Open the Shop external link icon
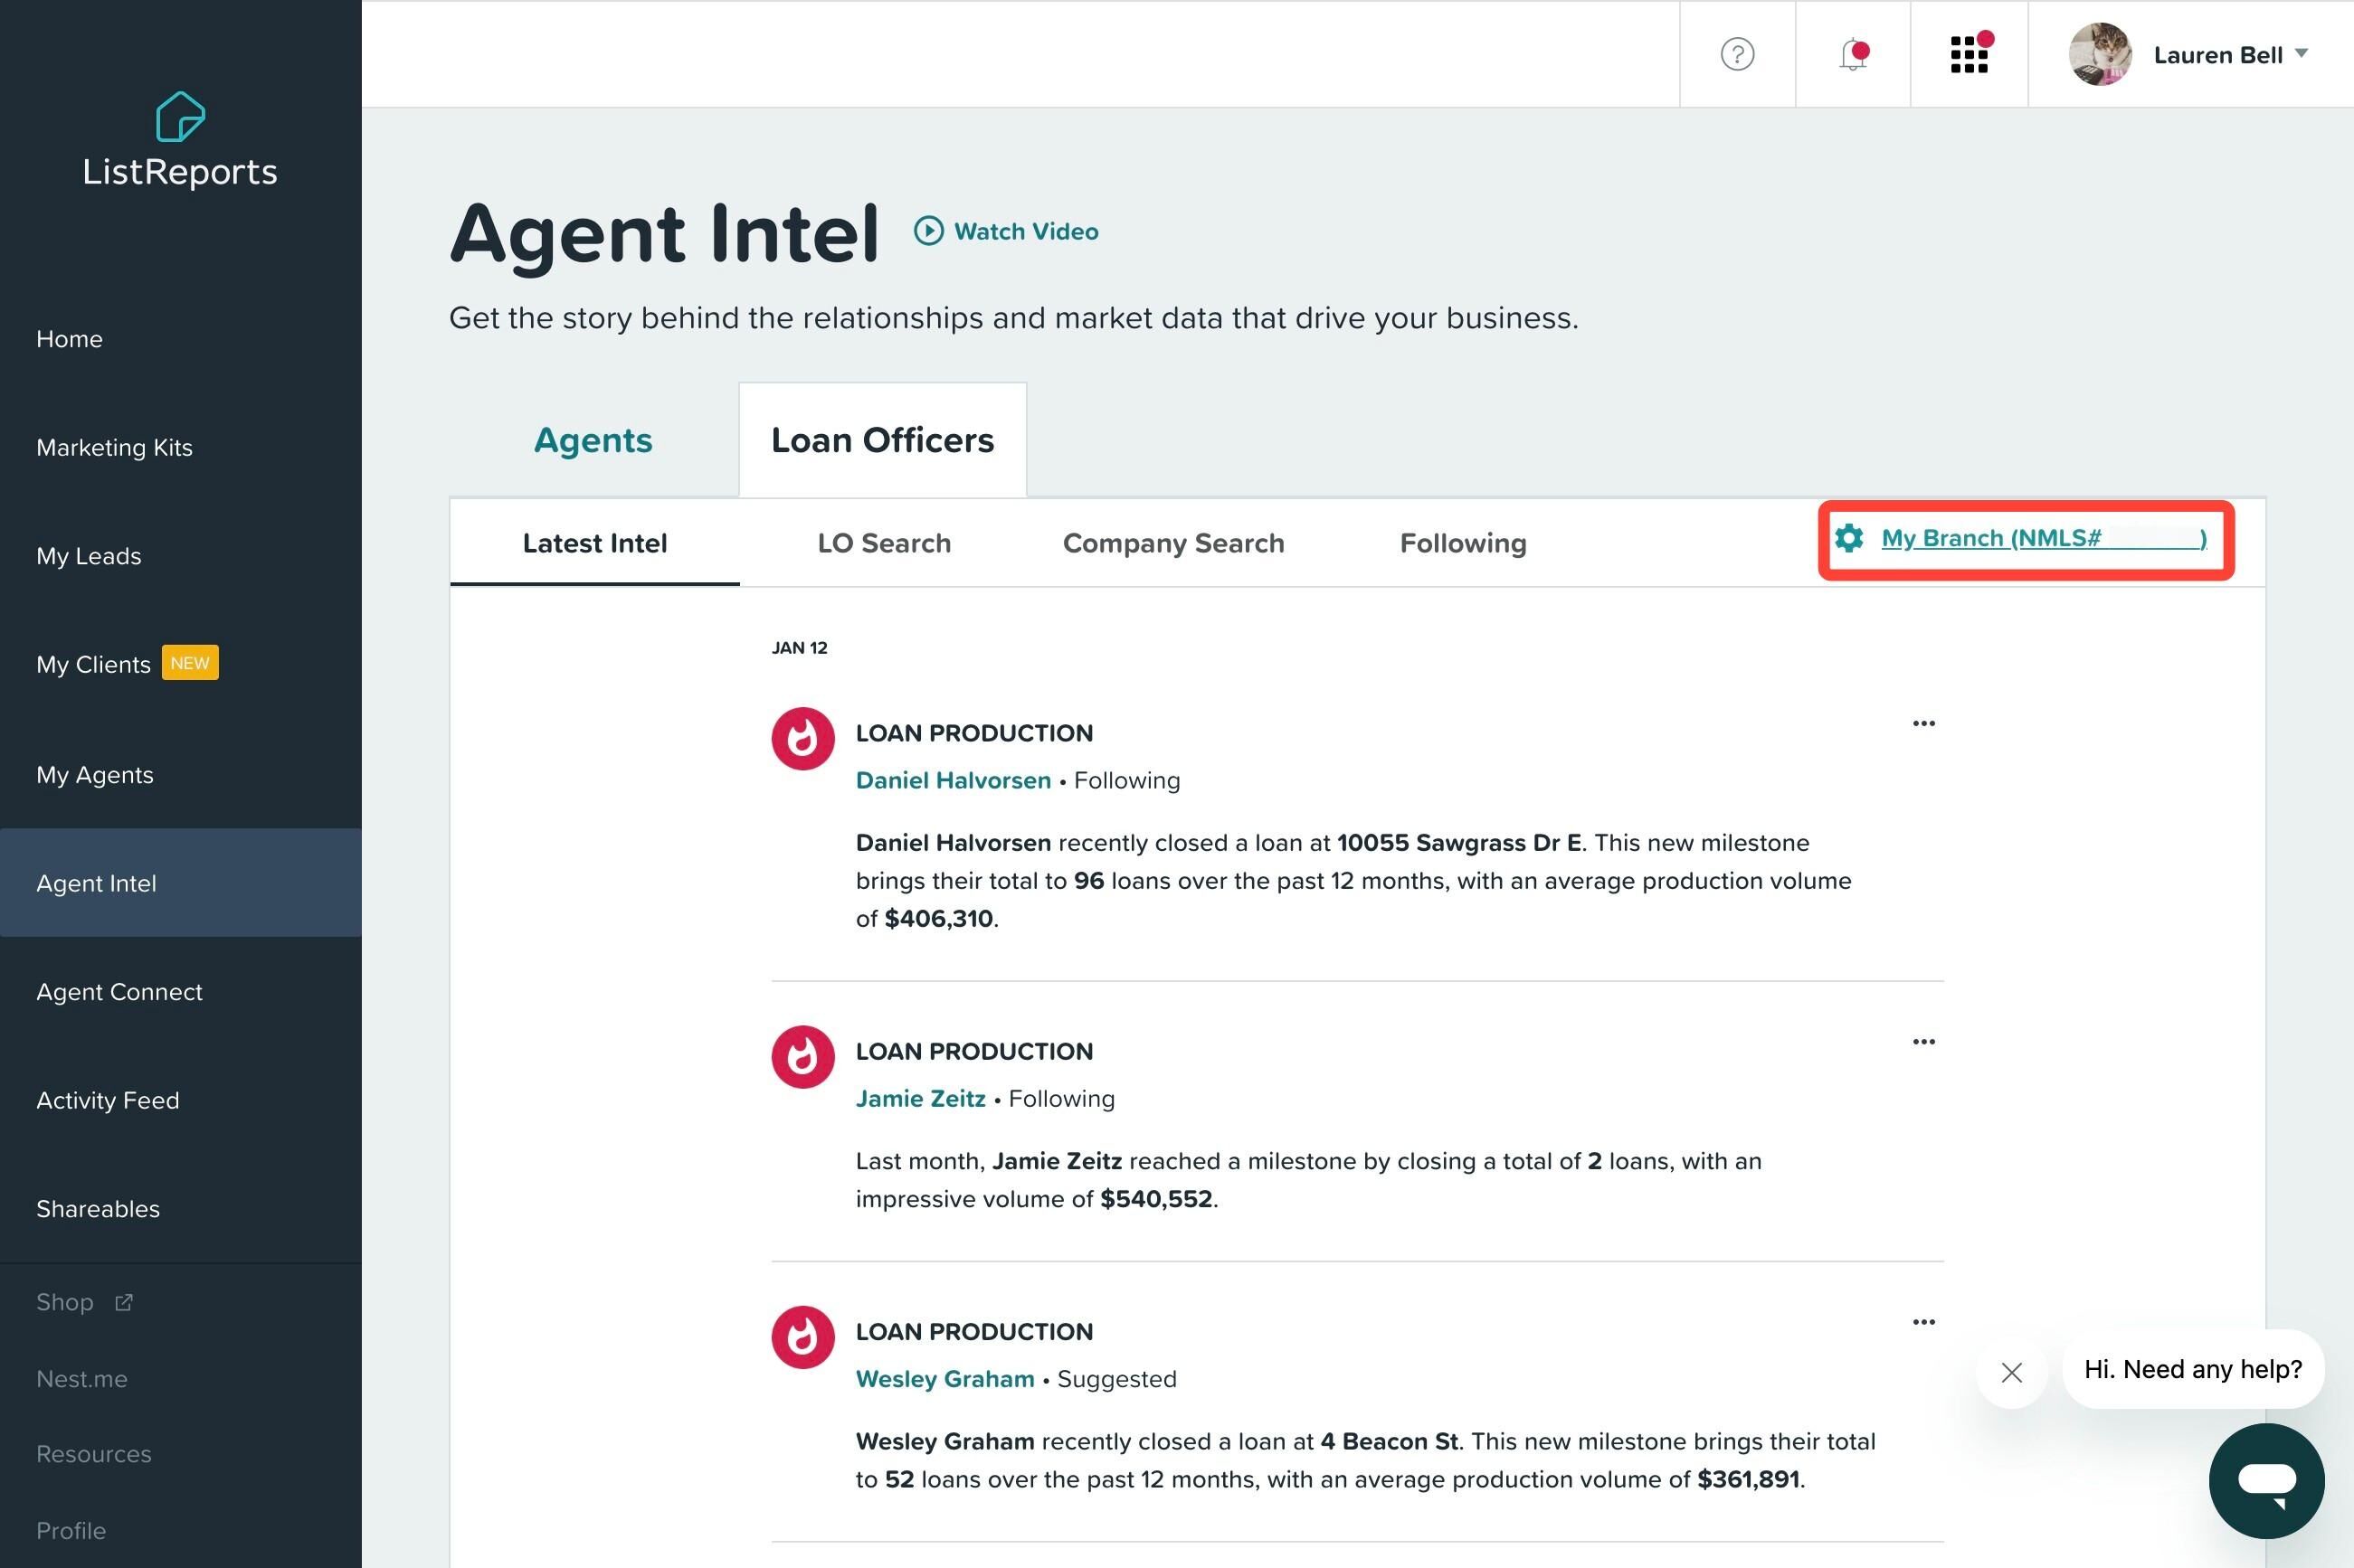Image resolution: width=2354 pixels, height=1568 pixels. click(x=123, y=1302)
